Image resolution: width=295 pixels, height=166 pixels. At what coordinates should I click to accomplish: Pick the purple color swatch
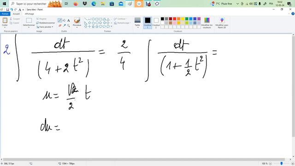(199, 18)
